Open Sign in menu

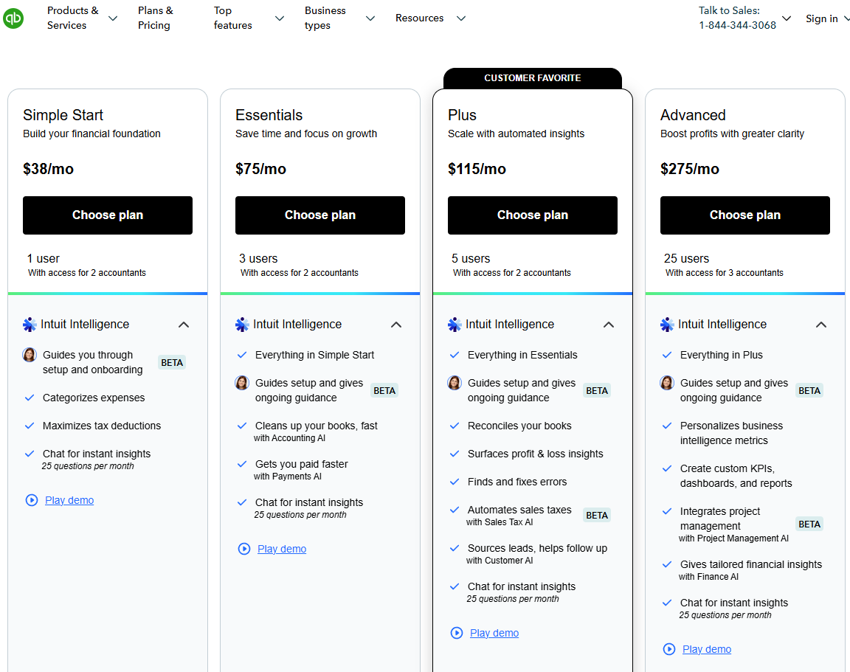coord(822,18)
